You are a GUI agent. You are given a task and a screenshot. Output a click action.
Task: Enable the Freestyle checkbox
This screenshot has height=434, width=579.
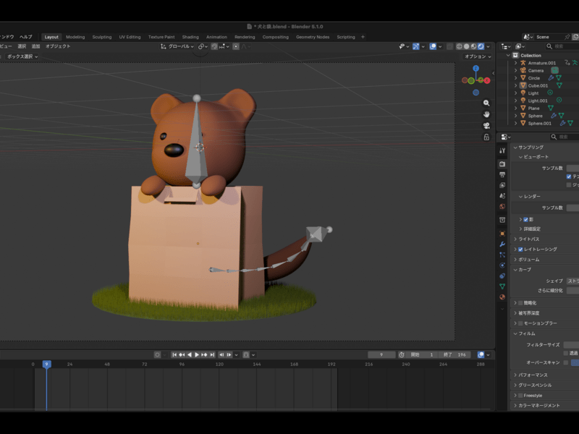coord(520,396)
